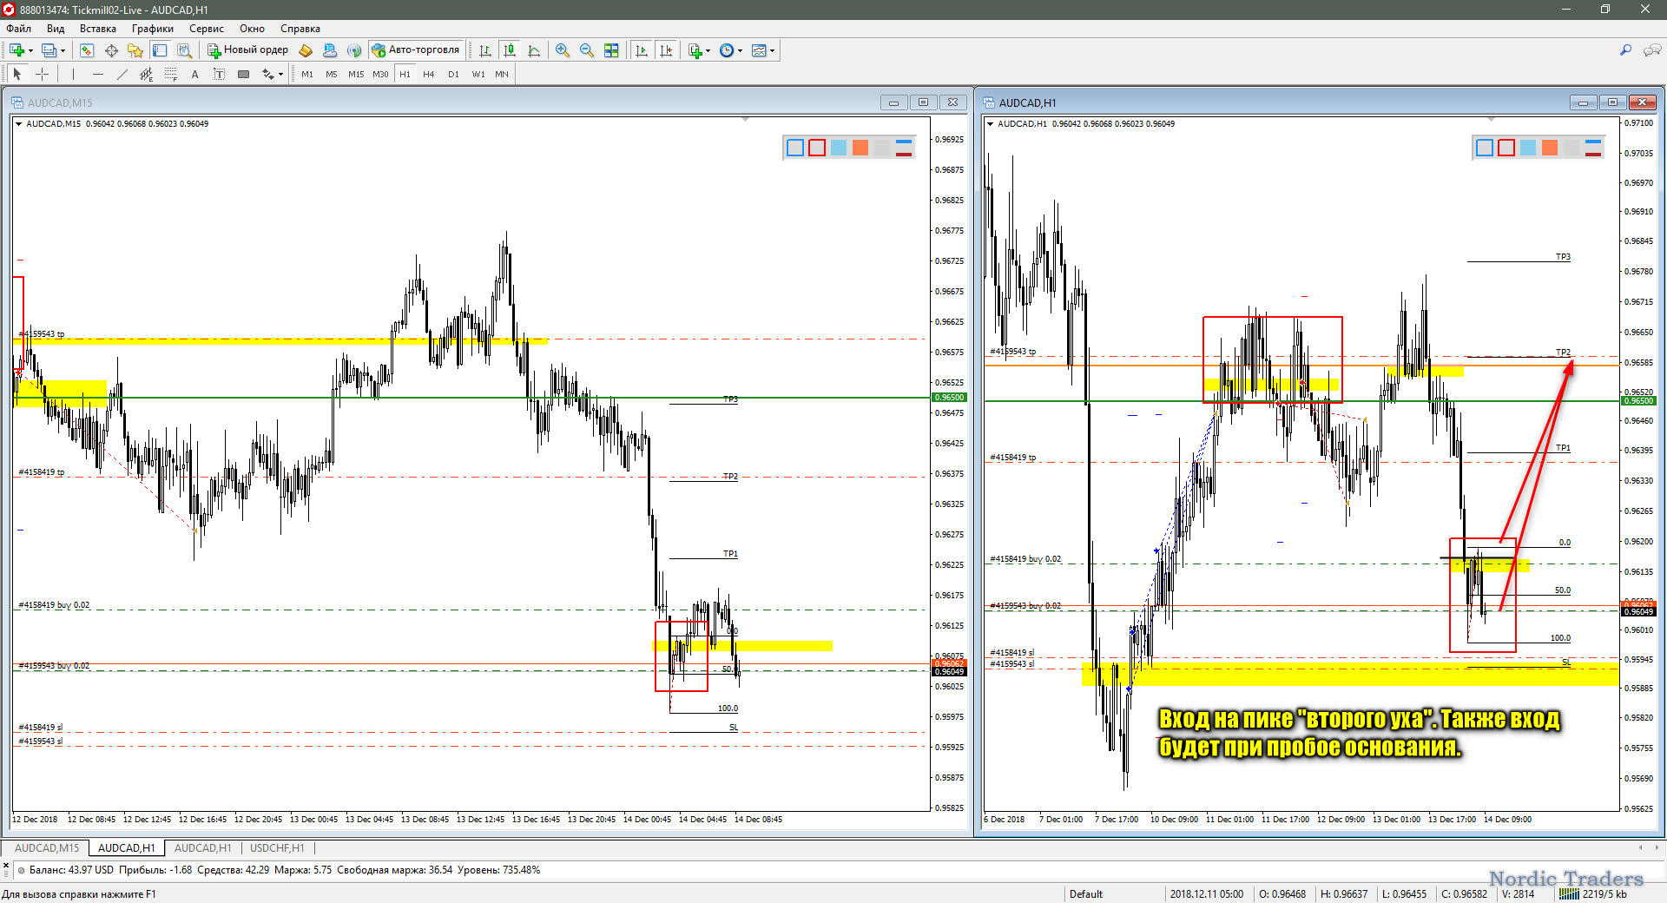Open the search icon at top right
The image size is (1667, 903).
[1625, 50]
